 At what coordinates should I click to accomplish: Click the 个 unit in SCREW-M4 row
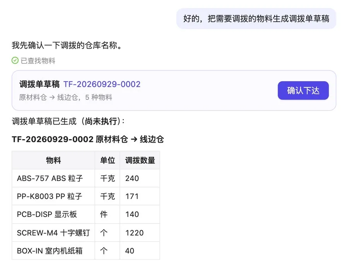pyautogui.click(x=104, y=233)
